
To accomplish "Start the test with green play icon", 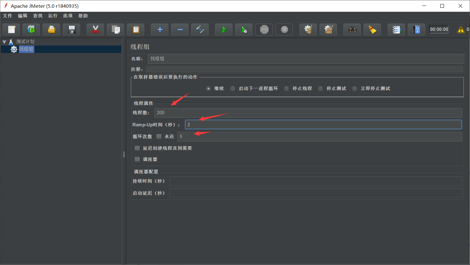I will coord(224,29).
